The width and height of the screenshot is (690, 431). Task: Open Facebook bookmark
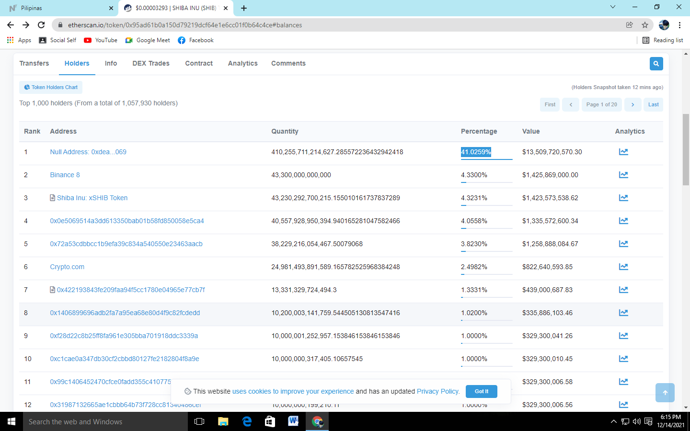pyautogui.click(x=195, y=40)
